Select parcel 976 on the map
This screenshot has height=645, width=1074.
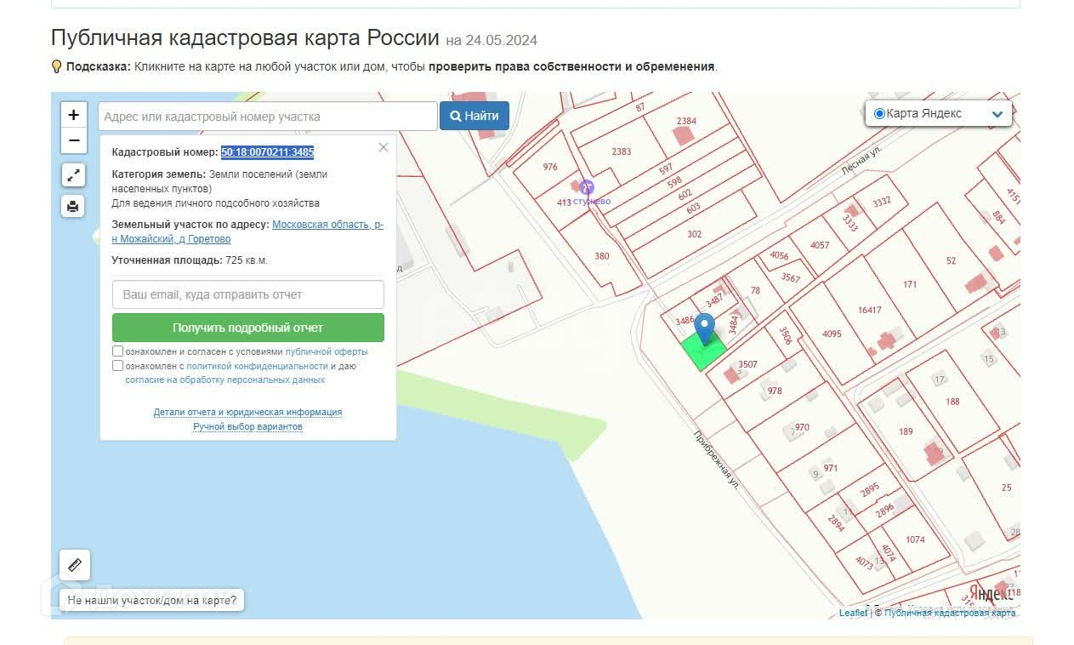[x=550, y=167]
